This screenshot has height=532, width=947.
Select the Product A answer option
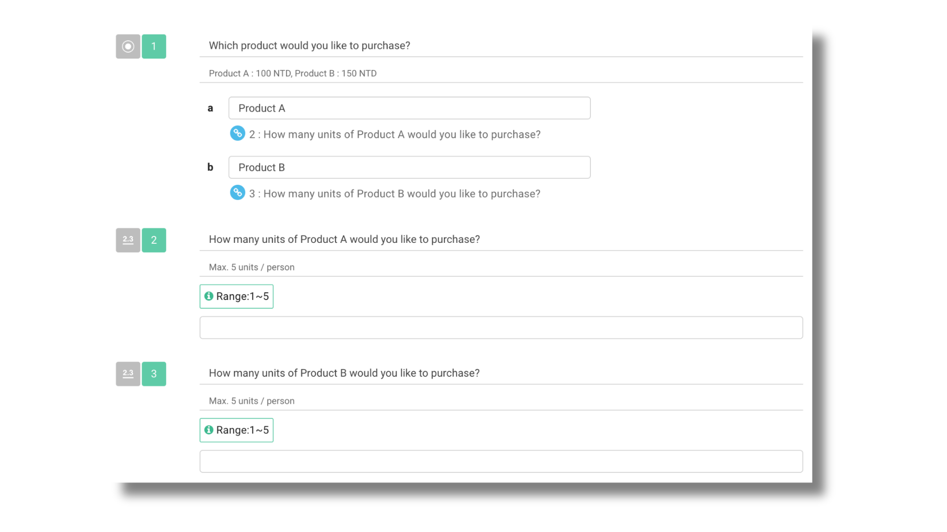409,108
